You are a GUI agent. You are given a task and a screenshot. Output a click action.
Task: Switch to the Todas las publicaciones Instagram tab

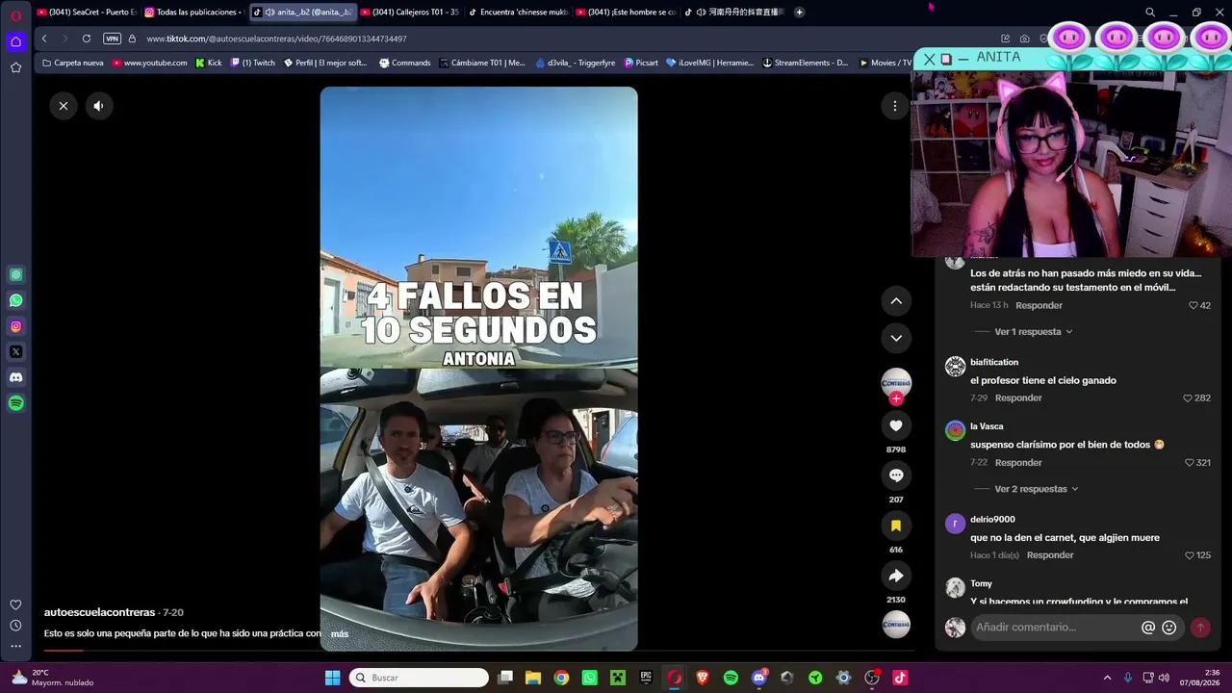(194, 13)
